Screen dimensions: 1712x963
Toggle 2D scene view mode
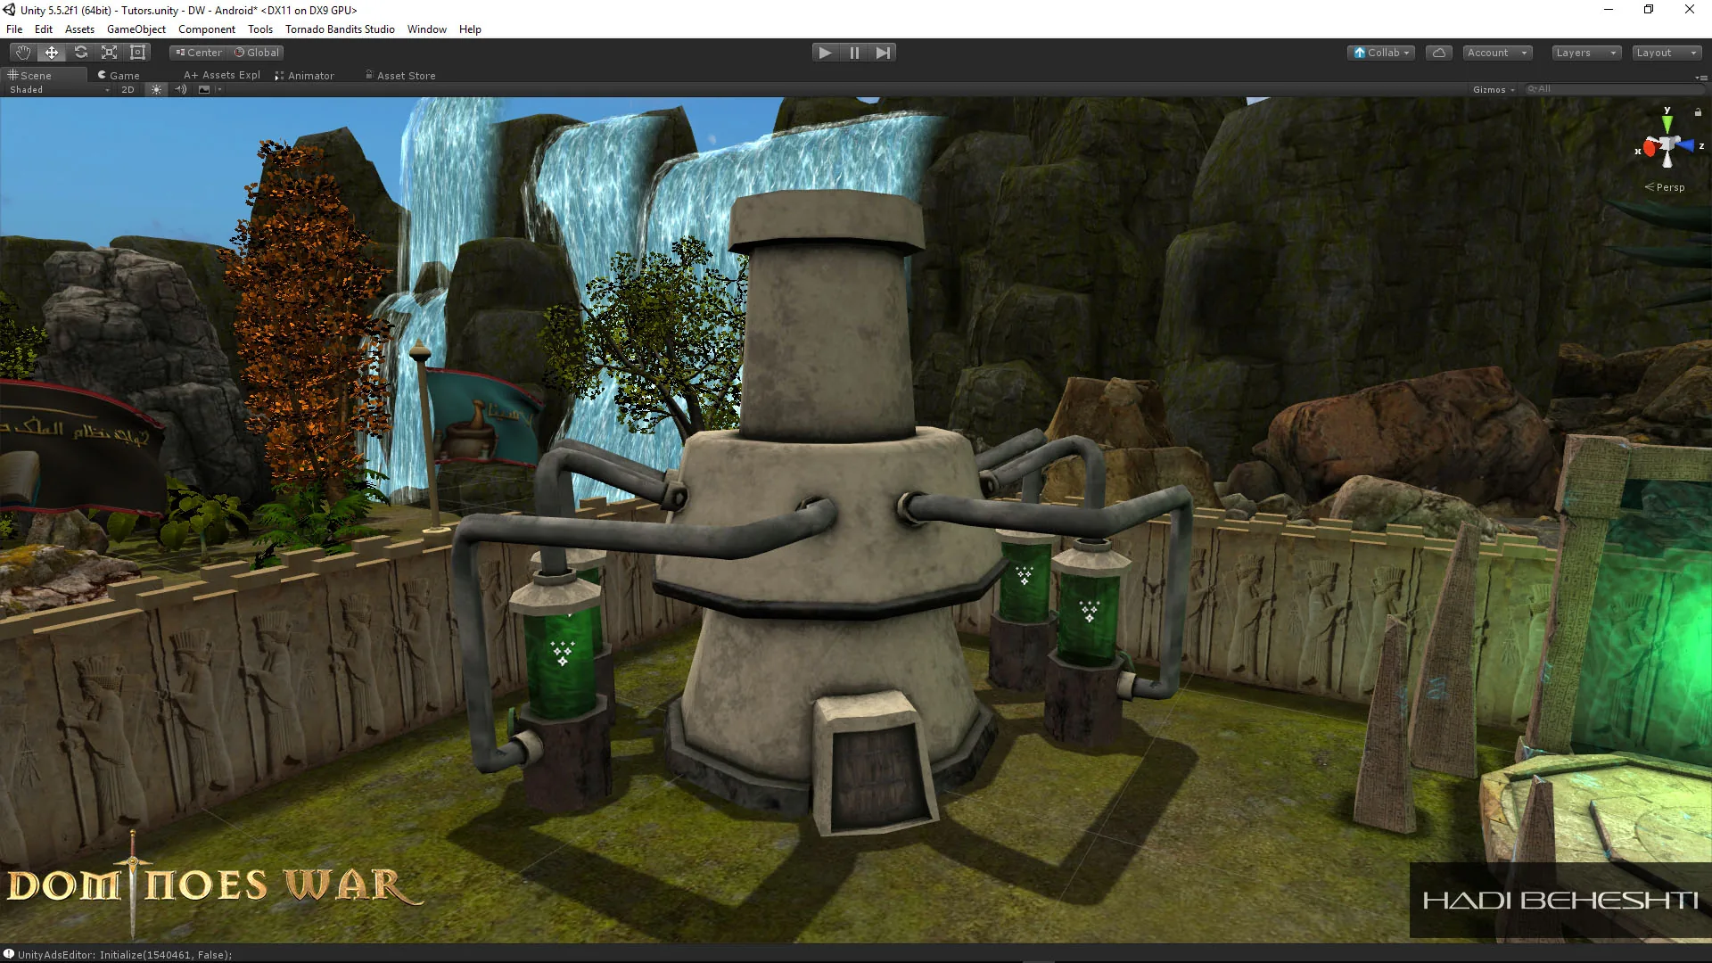(128, 89)
